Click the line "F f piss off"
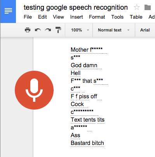Viewport: 155px width, 157px height. click(x=84, y=96)
